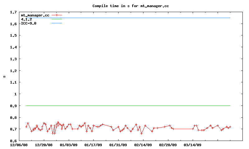Select the 4.1.2 legend entry

click(26, 19)
